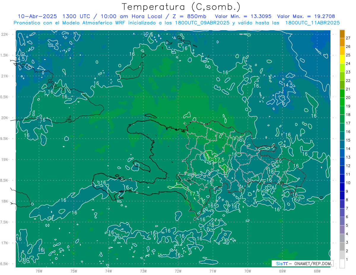Click the bright yellow swatch in the colorbar
Viewport: 356px width, 275px height.
(342, 59)
